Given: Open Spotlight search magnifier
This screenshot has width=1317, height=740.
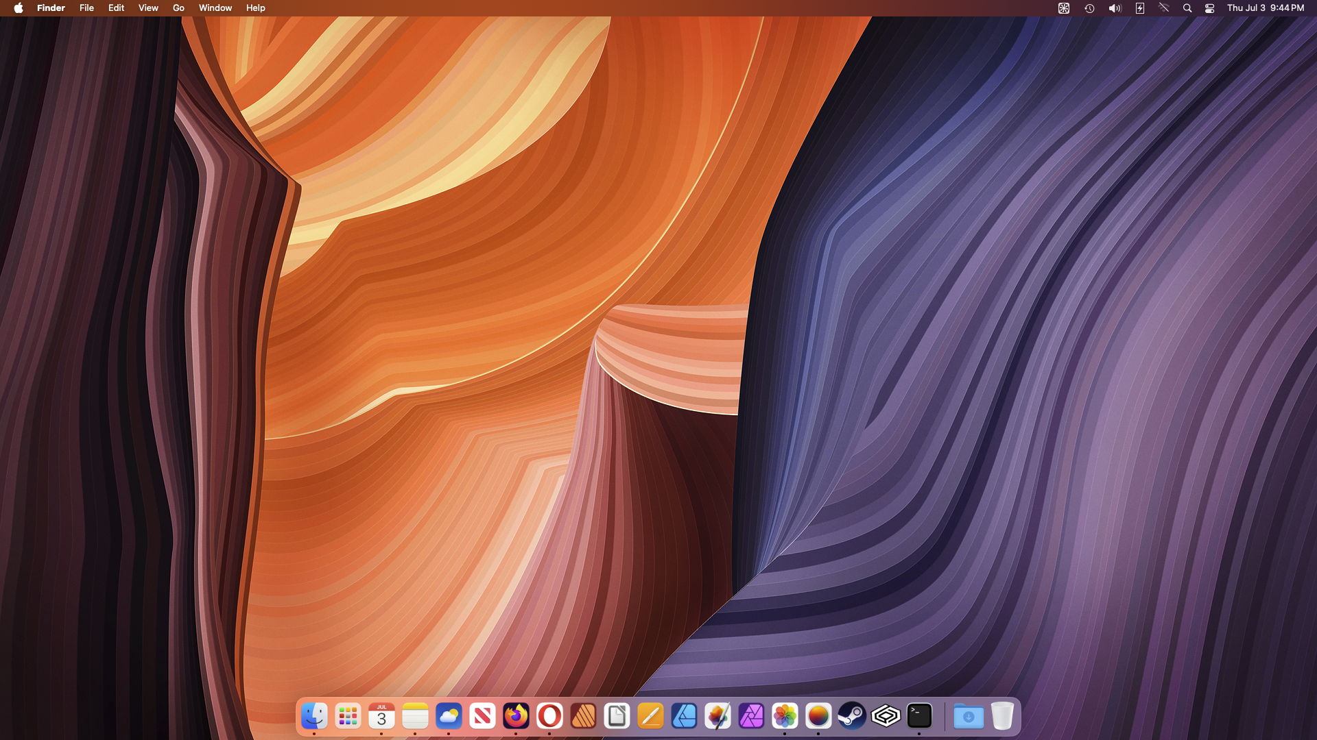Looking at the screenshot, I should [1187, 8].
